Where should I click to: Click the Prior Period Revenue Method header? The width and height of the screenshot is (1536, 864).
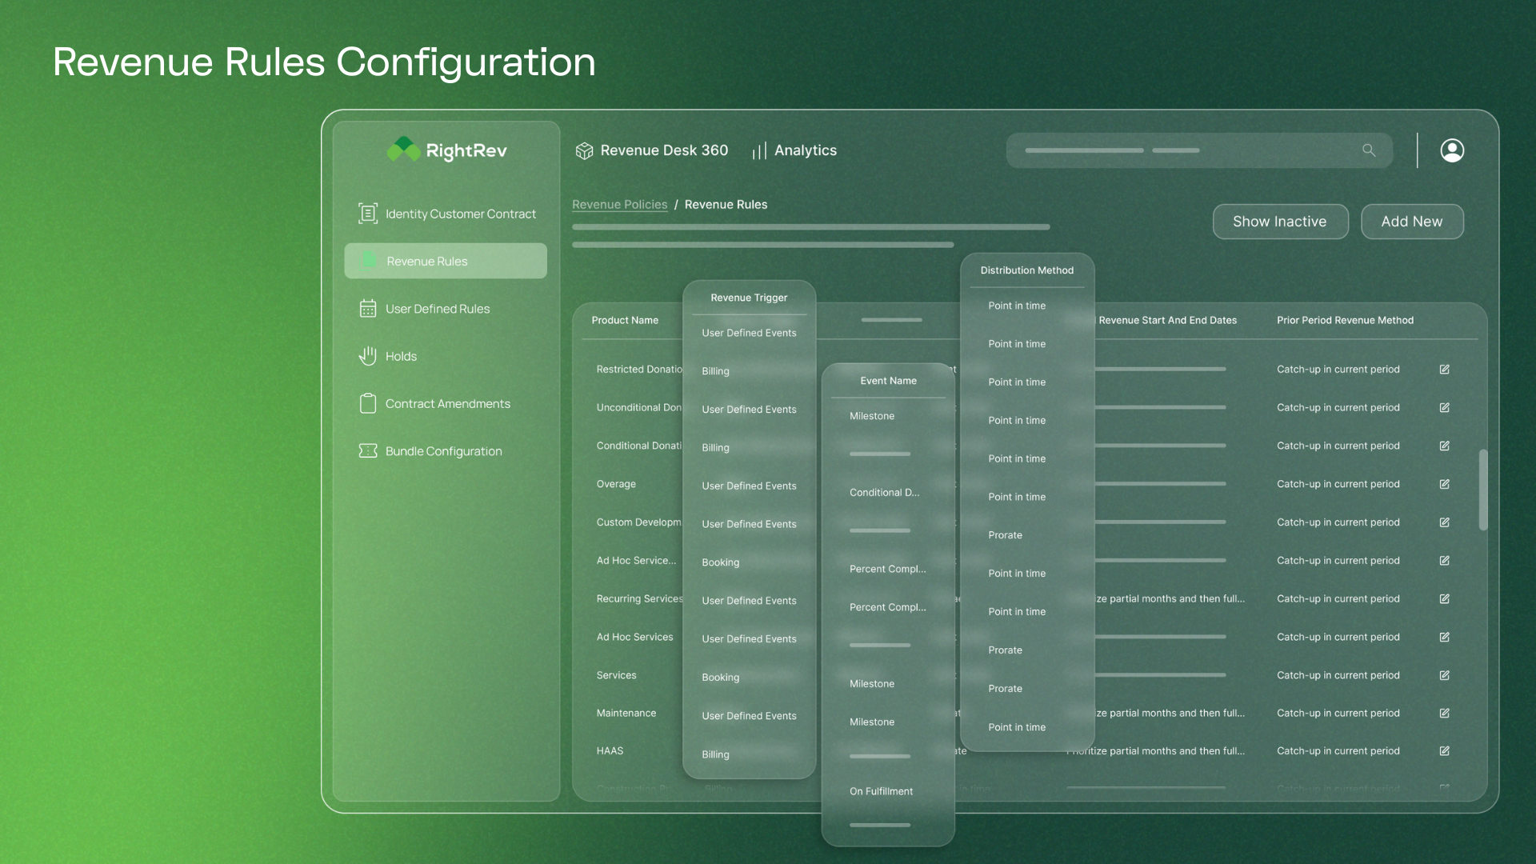1345,320
